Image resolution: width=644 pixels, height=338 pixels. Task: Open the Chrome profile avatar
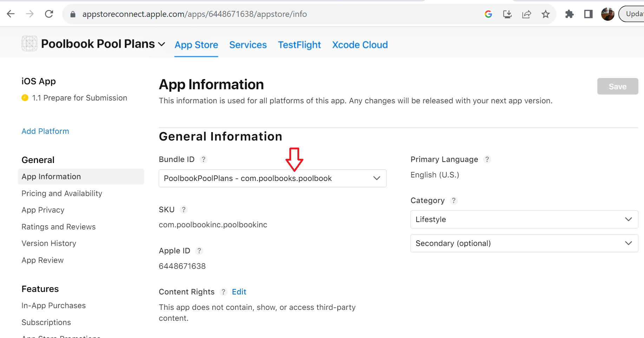point(607,14)
